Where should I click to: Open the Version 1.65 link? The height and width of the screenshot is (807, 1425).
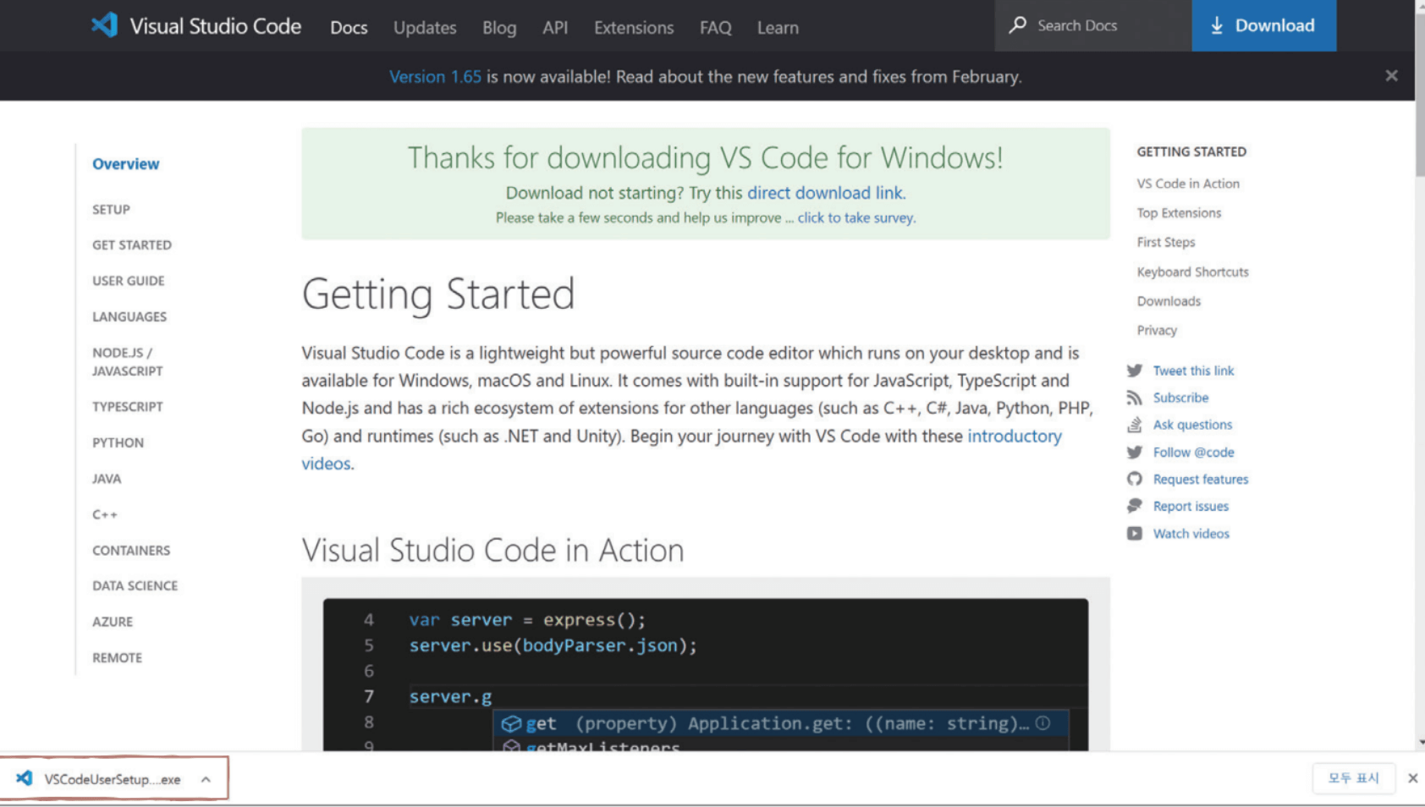coord(435,77)
